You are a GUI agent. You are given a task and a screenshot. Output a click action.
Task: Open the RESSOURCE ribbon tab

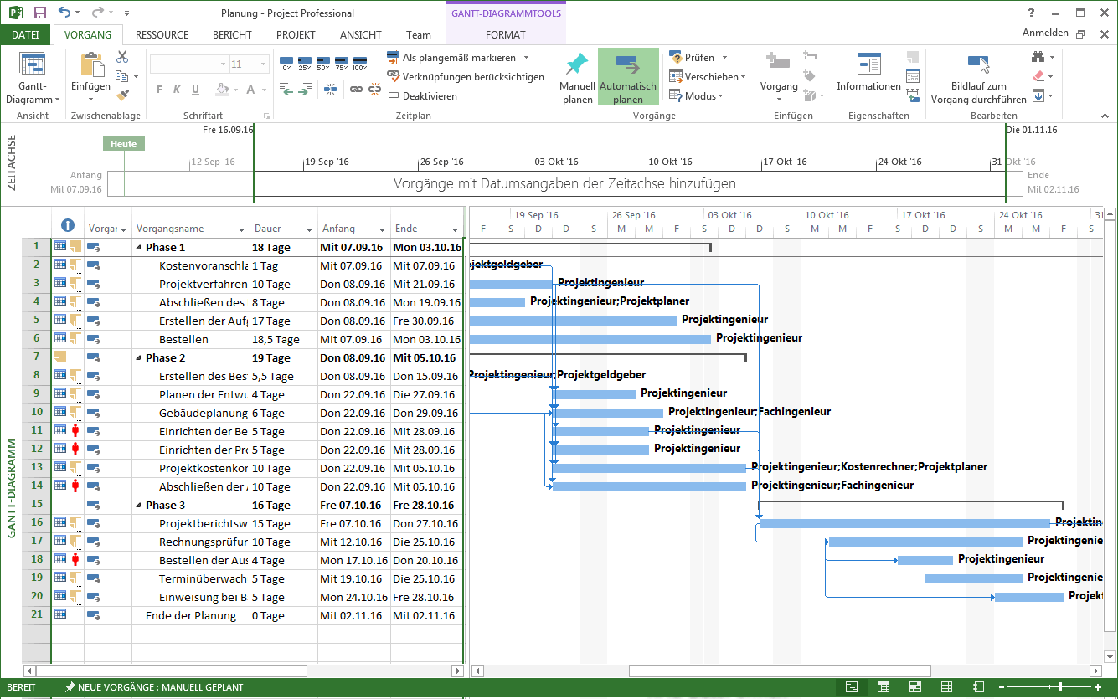[x=162, y=35]
